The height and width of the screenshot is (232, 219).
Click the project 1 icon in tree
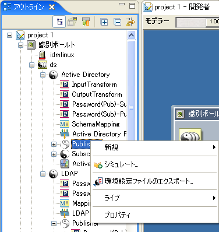coord(20,35)
